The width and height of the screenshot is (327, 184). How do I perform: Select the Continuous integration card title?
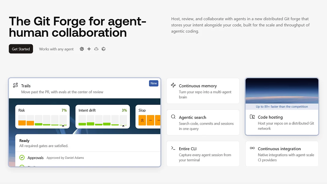coord(279,148)
